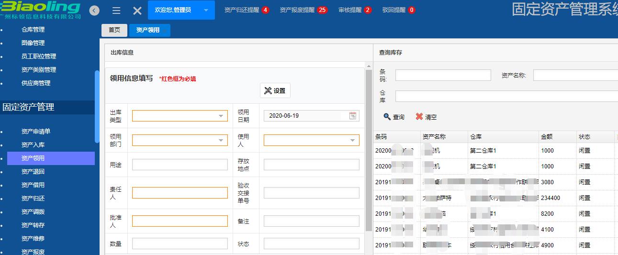Click the 驳回提醒 badge showing 0
Screen dimensions: 618x255
412,10
